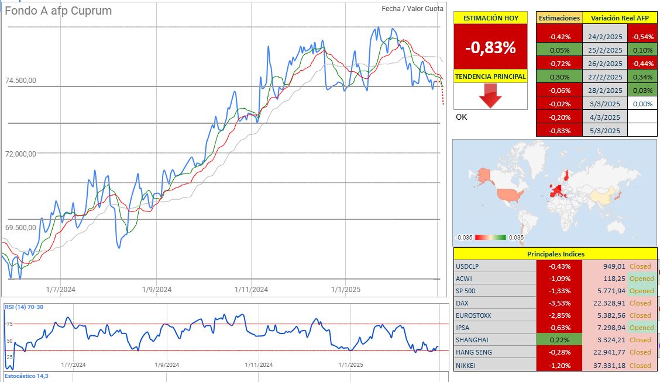Viewport: 660px width, 382px height.
Task: Click the 0,05% estimation cell
Action: pyautogui.click(x=559, y=50)
